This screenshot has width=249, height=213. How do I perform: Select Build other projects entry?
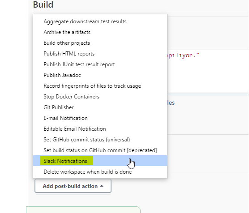click(100, 43)
